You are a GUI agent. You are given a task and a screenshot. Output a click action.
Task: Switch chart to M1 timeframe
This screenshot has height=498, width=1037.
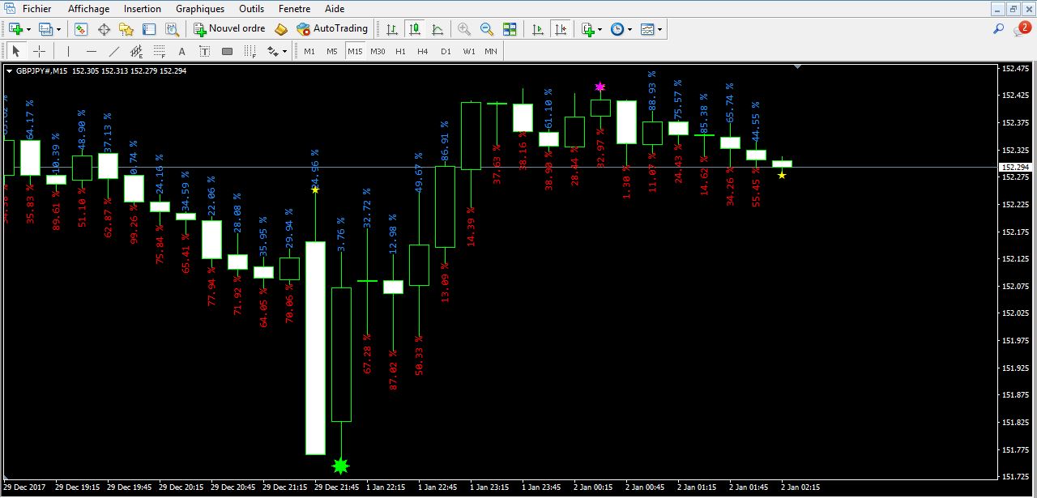tap(309, 51)
